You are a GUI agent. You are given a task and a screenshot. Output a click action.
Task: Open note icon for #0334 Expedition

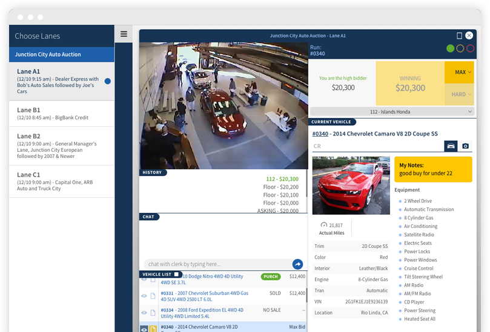[153, 313]
